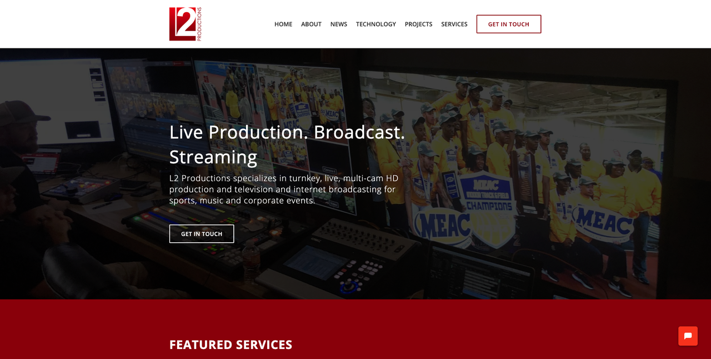Open the TECHNOLOGY page
The image size is (711, 359).
[x=376, y=24]
